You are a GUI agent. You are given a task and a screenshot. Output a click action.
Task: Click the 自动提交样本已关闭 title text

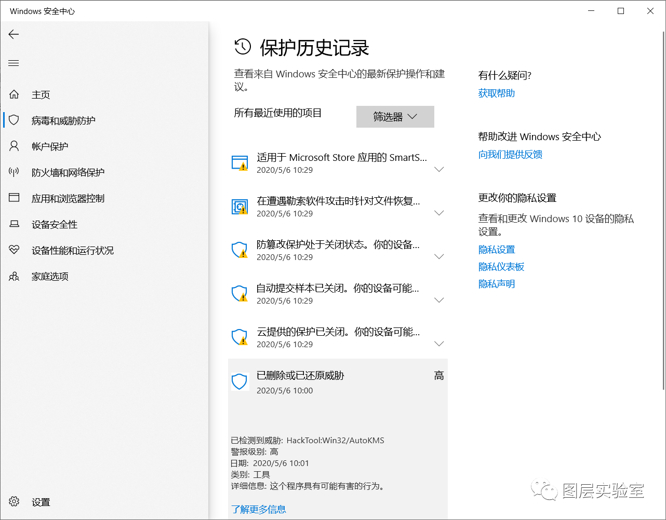click(338, 288)
